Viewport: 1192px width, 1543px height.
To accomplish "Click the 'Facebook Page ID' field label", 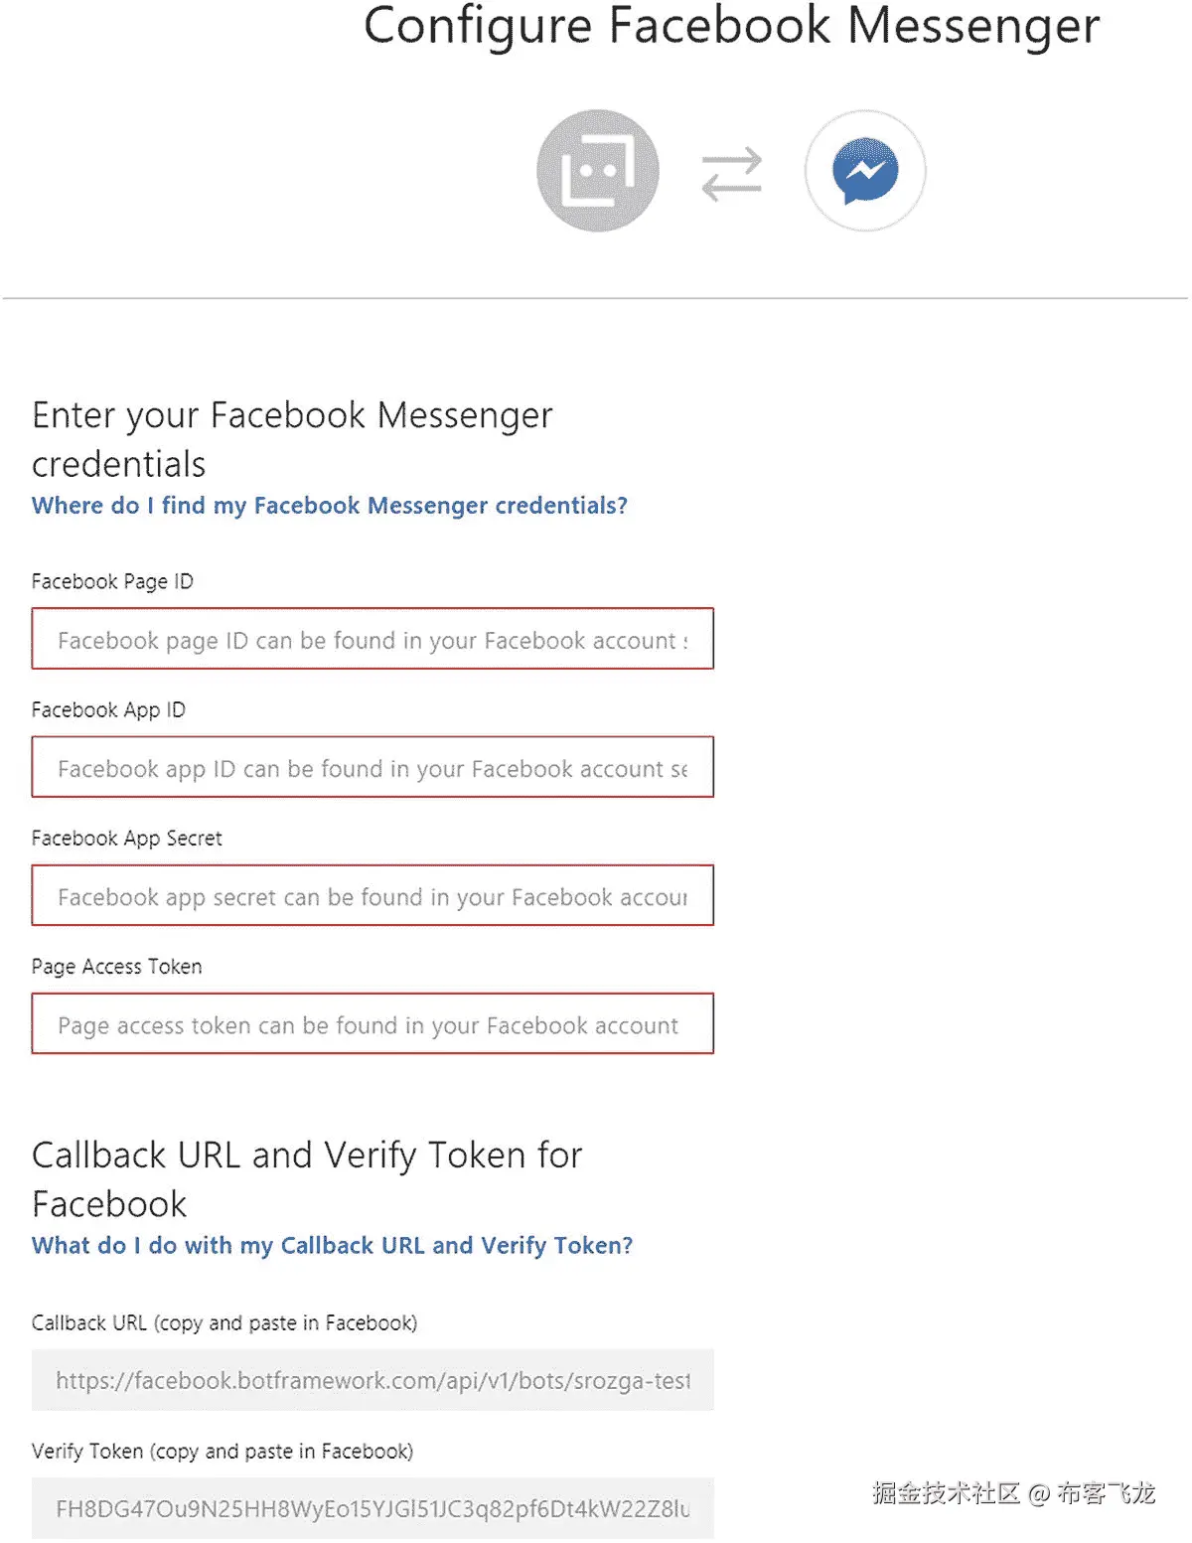I will click(112, 581).
